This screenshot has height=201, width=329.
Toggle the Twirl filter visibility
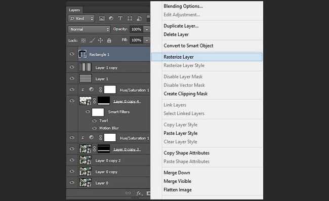point(95,120)
